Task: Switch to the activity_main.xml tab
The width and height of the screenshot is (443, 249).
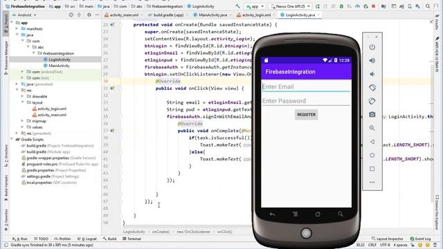Action: point(122,15)
